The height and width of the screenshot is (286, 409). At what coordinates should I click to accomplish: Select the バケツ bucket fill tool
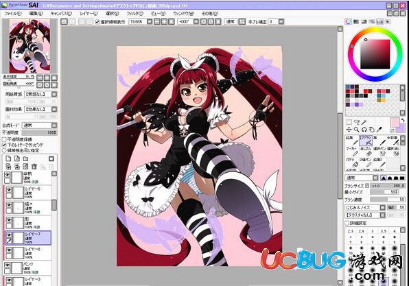[x=352, y=163]
